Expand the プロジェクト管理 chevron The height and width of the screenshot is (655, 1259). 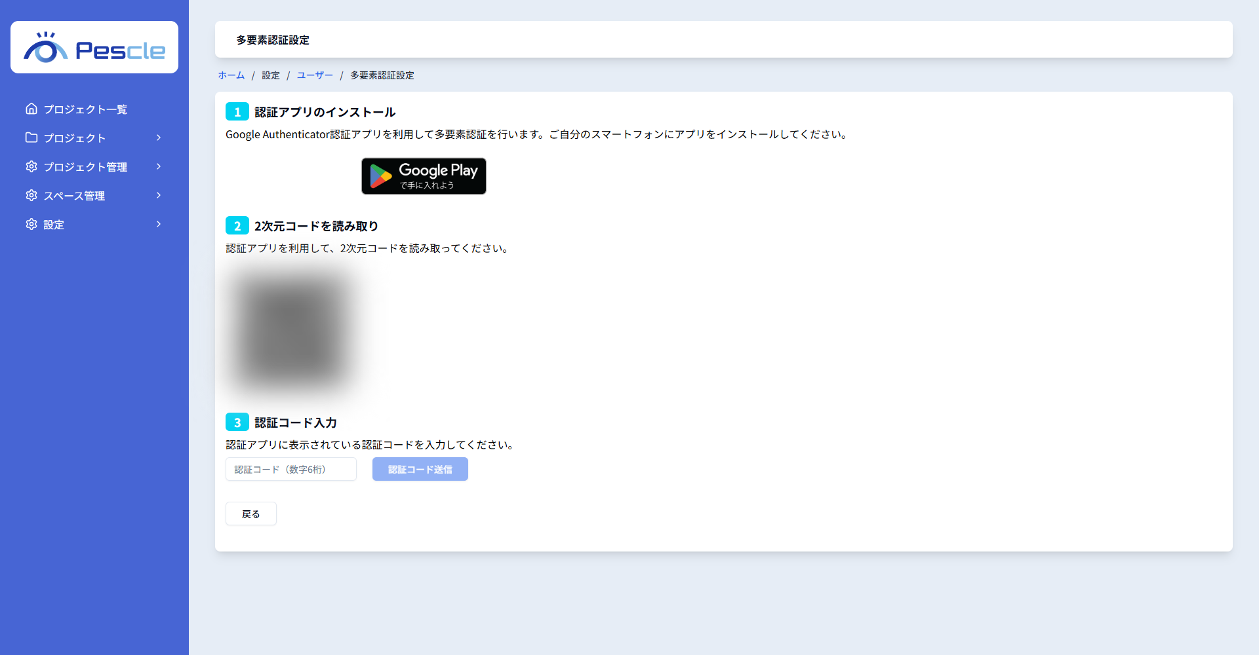159,166
